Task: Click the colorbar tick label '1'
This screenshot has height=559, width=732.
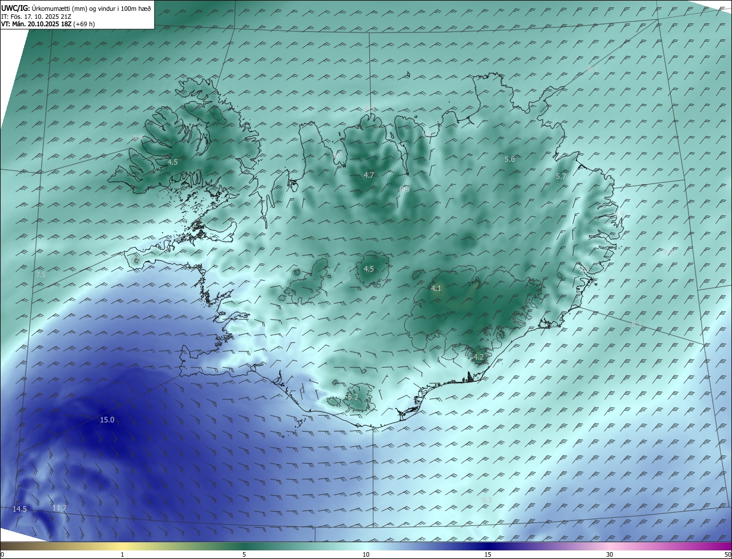Action: [122, 554]
